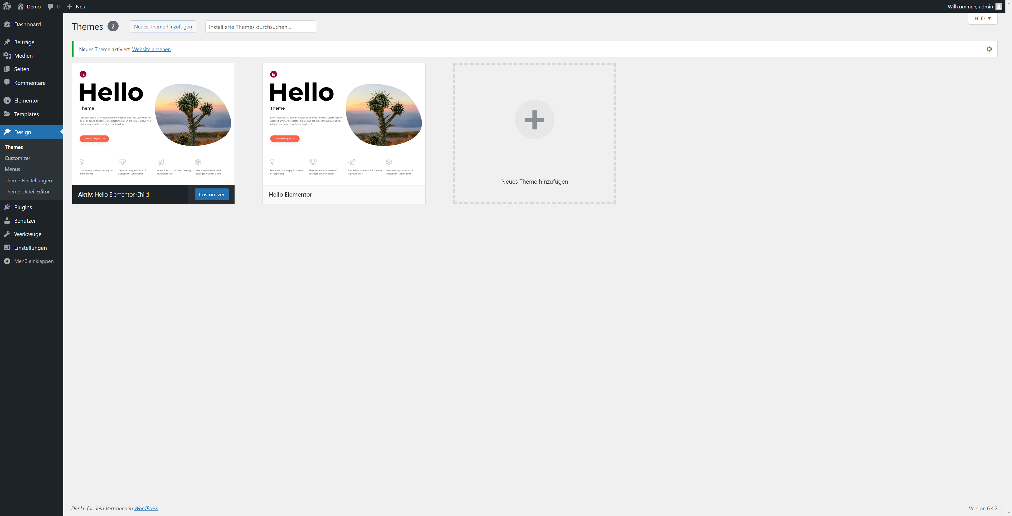Click Werkzeuge wrench icon

click(x=7, y=234)
